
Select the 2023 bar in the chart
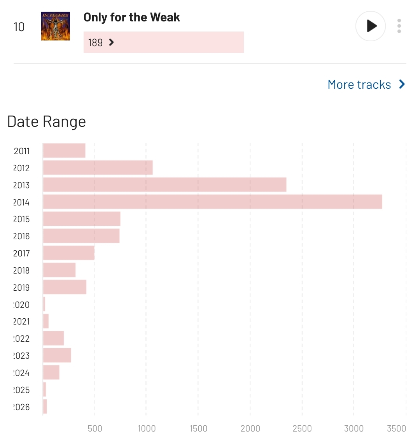(57, 355)
